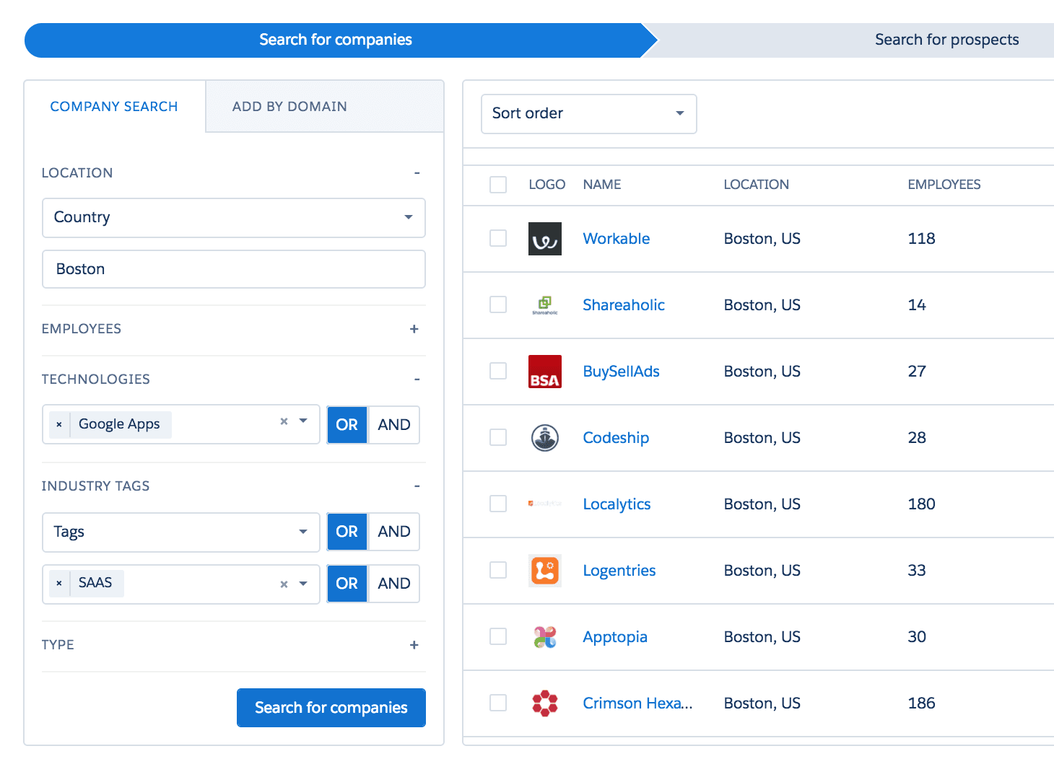
Task: Open the Crimson Hexa... company link
Action: pos(637,703)
